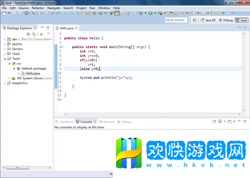Open the Display Selected Console dropdown arrow

[224, 121]
